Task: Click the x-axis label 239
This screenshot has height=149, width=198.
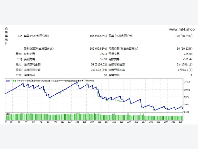Action: pyautogui.click(x=129, y=122)
